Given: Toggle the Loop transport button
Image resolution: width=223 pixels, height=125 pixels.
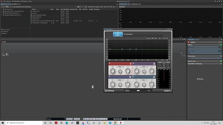Looking at the screenshot, I should pos(96,119).
